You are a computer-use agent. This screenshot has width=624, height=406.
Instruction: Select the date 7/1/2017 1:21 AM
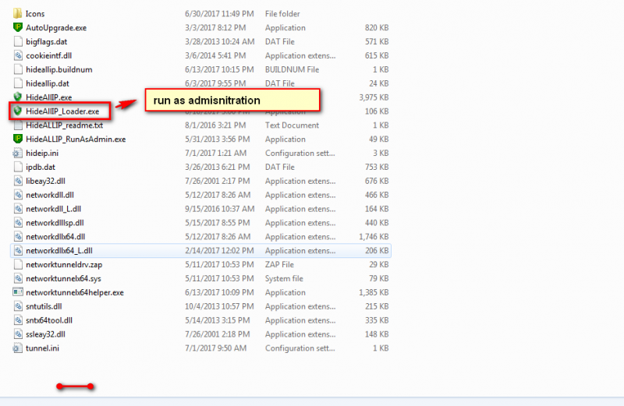[x=216, y=153]
